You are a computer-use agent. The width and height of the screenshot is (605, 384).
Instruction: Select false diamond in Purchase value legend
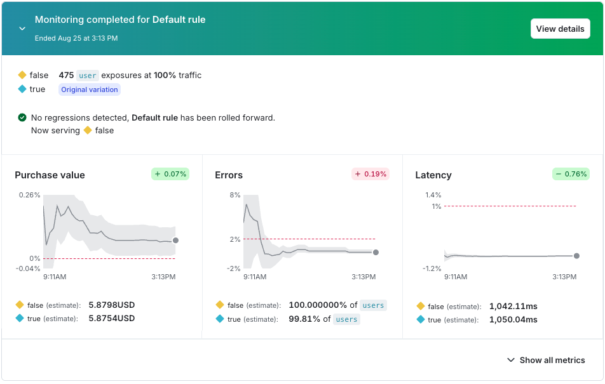point(20,305)
